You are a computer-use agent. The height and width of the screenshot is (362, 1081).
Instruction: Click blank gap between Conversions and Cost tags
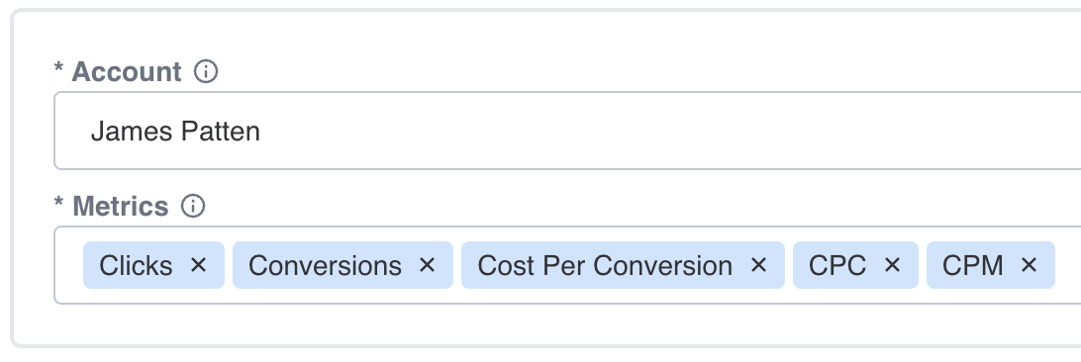457,265
